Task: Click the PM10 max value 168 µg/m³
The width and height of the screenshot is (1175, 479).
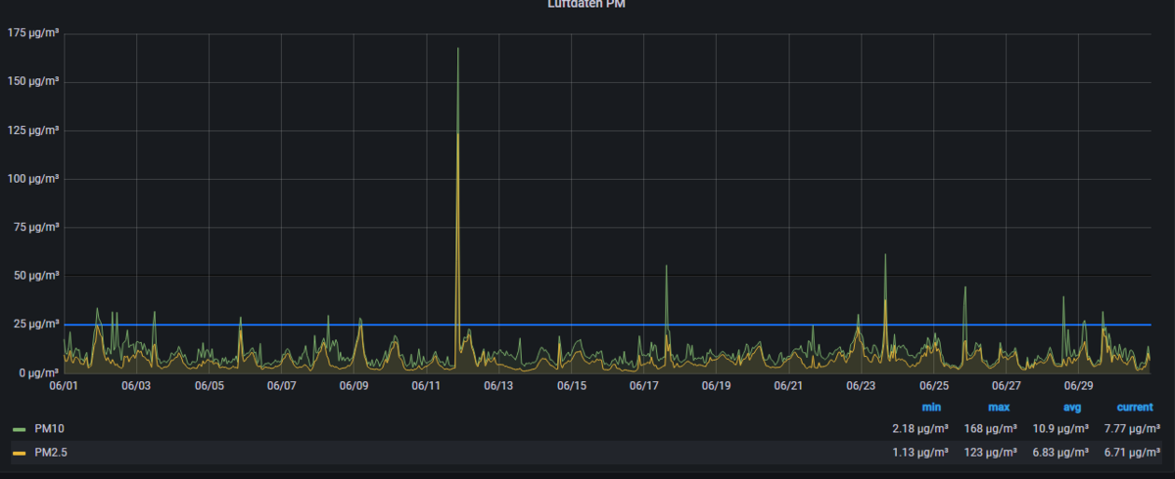Action: point(999,428)
